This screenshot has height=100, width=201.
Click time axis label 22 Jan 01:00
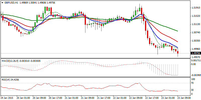(120, 98)
